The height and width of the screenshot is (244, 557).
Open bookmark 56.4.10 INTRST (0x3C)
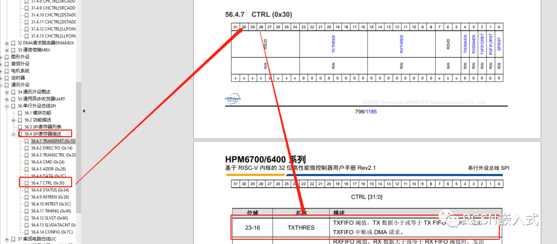point(51,204)
